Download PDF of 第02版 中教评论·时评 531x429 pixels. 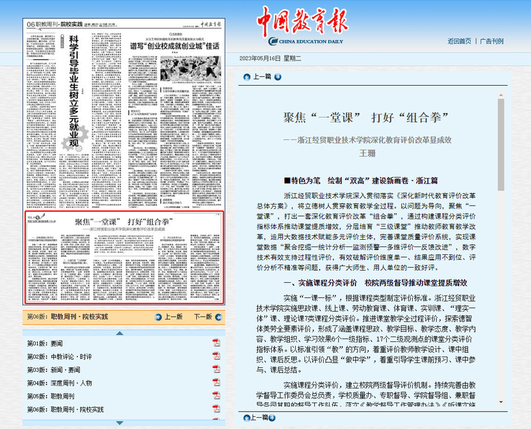click(216, 356)
